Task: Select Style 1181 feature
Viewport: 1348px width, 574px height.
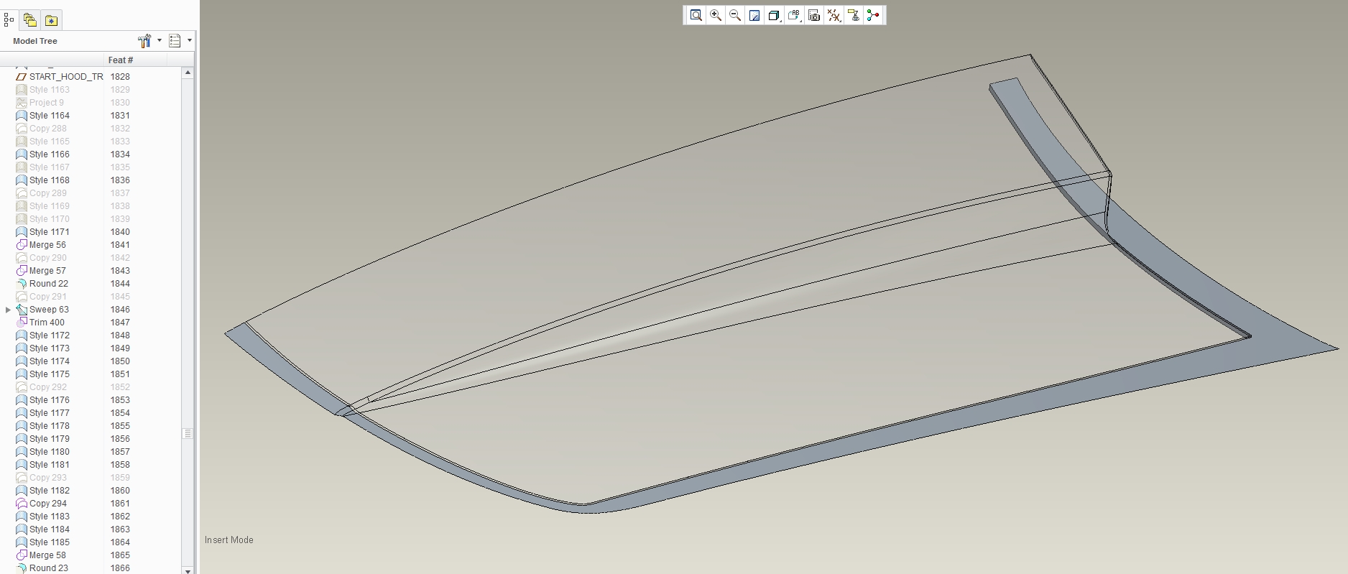Action: coord(50,465)
